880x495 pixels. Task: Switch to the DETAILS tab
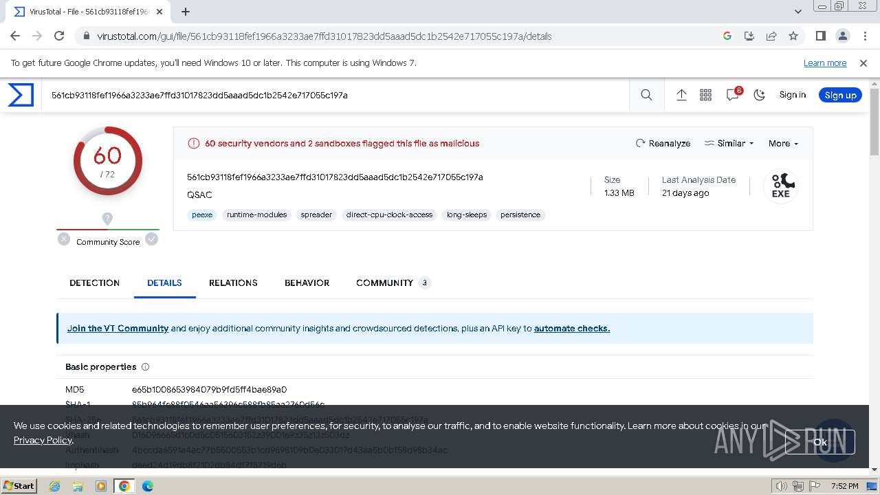coord(164,283)
